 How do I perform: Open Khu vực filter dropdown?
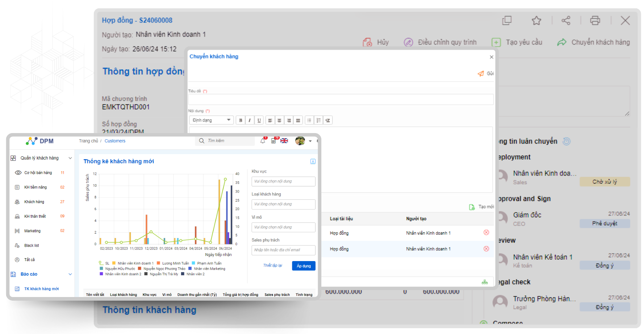point(283,181)
